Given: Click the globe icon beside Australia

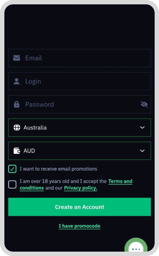Looking at the screenshot, I should [x=17, y=127].
